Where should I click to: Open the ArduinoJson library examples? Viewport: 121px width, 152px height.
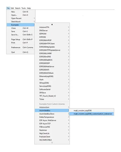tap(52, 107)
